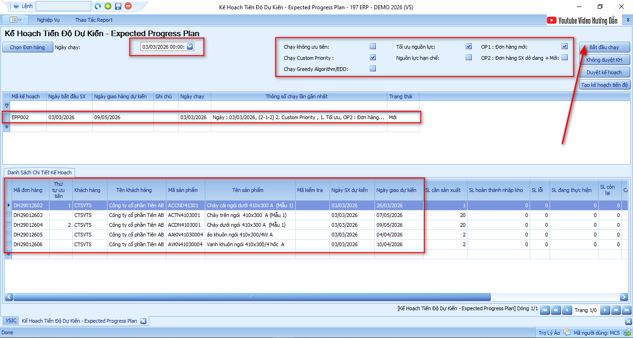Jump to last page navigation arrow
This screenshot has width=633, height=338.
tap(627, 310)
